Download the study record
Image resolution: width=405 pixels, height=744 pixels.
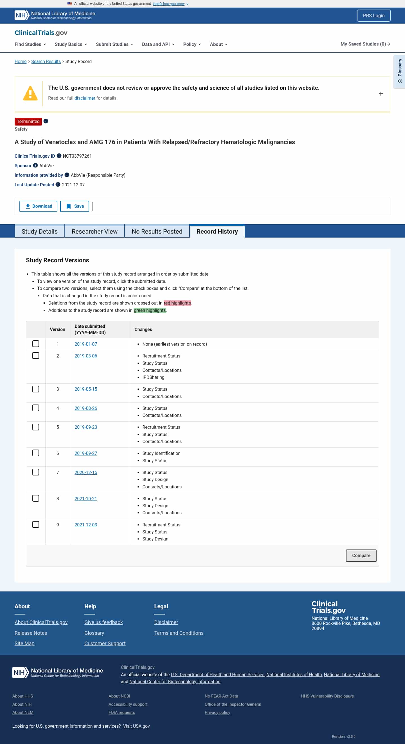(39, 206)
